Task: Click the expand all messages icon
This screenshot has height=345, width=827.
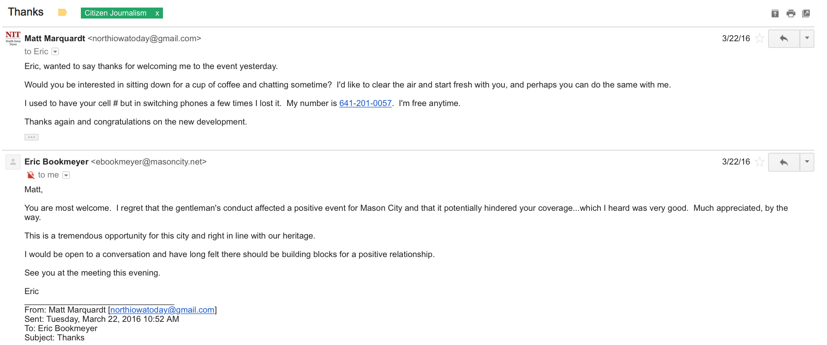Action: pyautogui.click(x=775, y=13)
